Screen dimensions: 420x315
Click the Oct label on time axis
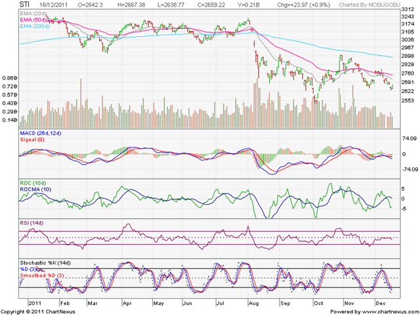click(318, 303)
